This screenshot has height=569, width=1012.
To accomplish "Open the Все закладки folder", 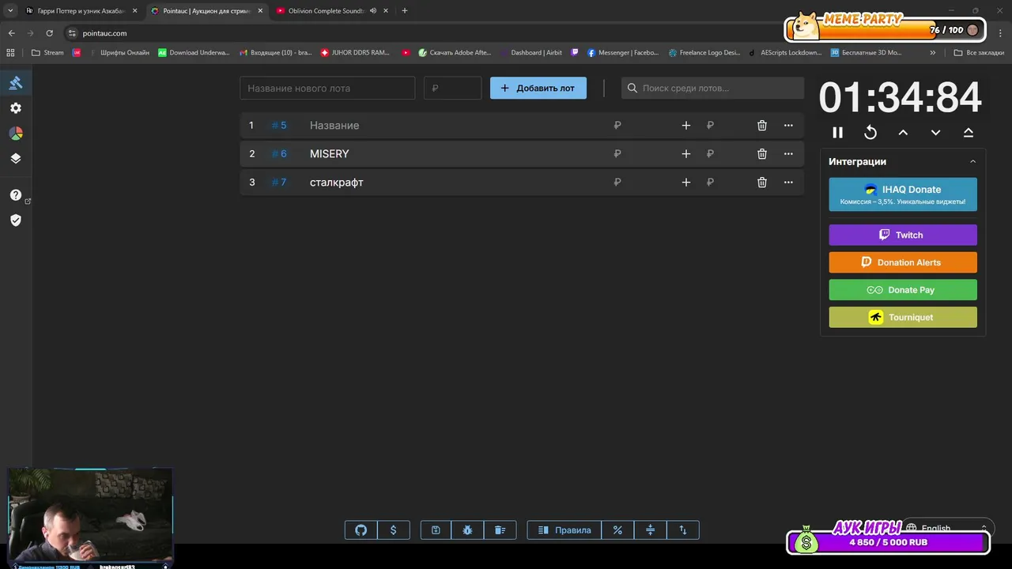I will point(979,53).
